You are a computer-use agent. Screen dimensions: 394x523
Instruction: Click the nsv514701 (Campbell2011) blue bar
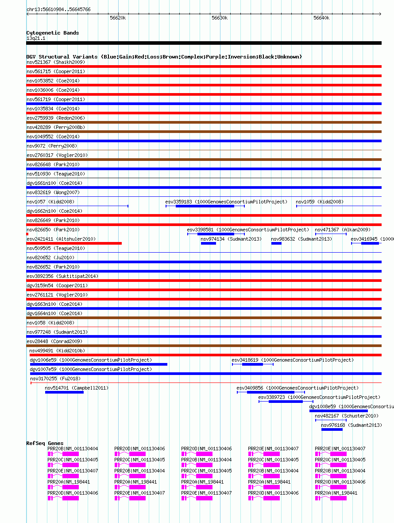click(x=64, y=393)
